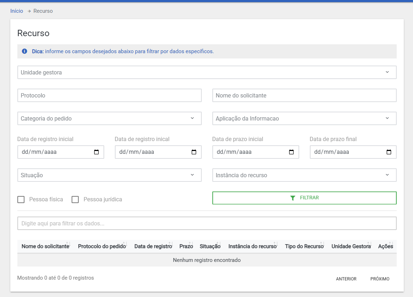Sort table by Protocolo do pedido column
The image size is (413, 297).
click(x=102, y=246)
